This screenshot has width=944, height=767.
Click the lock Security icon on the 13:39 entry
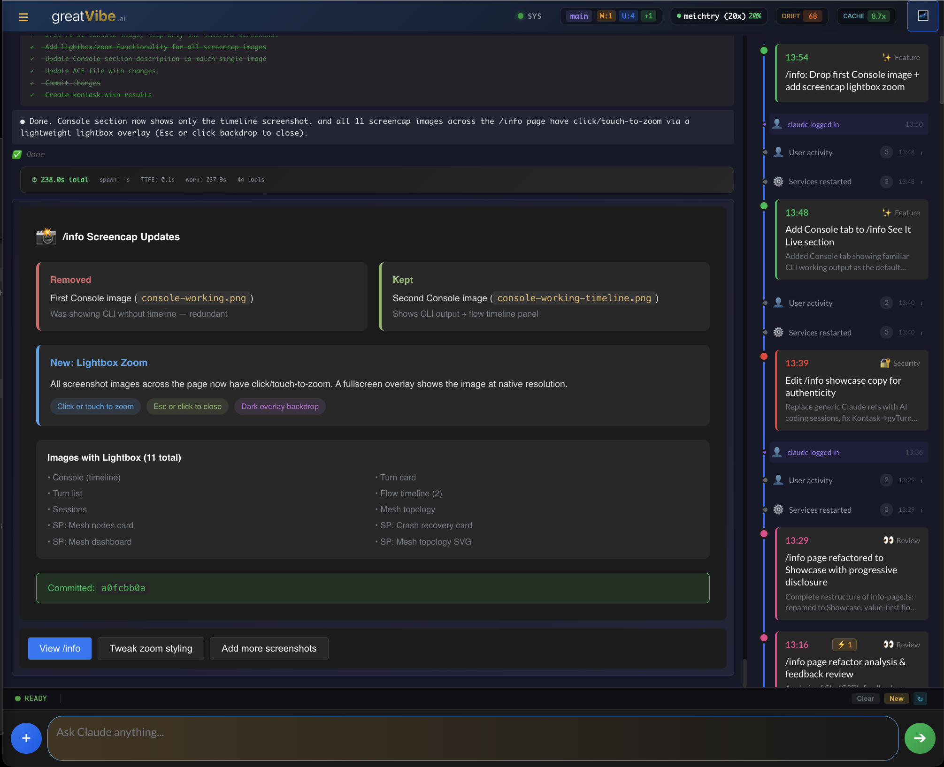point(885,363)
